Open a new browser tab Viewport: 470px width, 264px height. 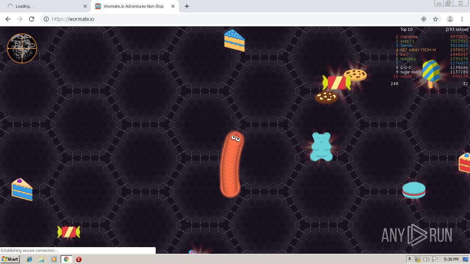[187, 6]
